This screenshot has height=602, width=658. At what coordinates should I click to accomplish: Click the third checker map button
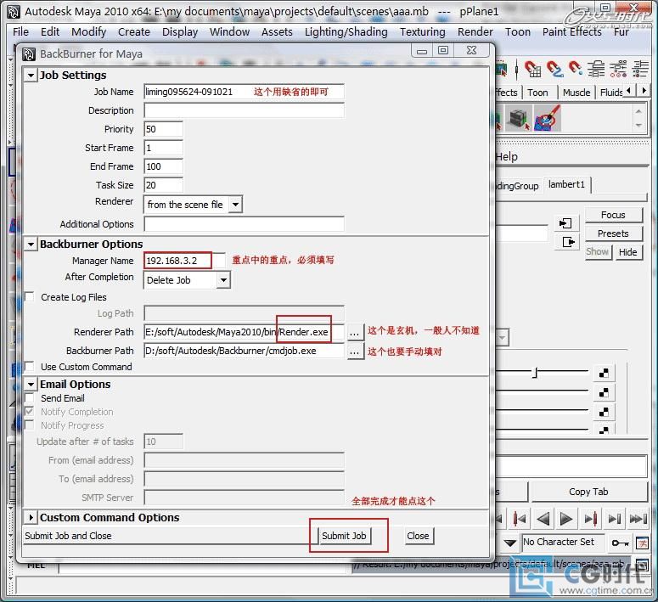(604, 412)
